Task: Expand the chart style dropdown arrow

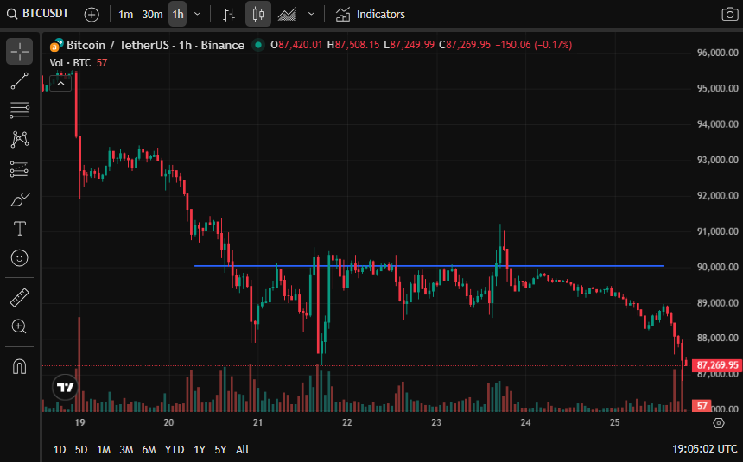Action: (x=311, y=14)
